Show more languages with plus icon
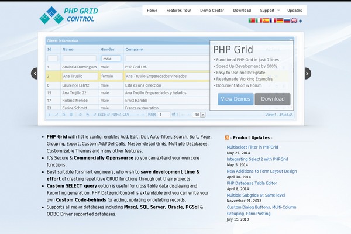Viewport: 351px width, 234px height. [301, 21]
